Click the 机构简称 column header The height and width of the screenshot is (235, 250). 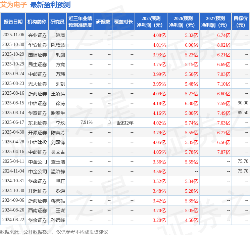pyautogui.click(x=37, y=22)
